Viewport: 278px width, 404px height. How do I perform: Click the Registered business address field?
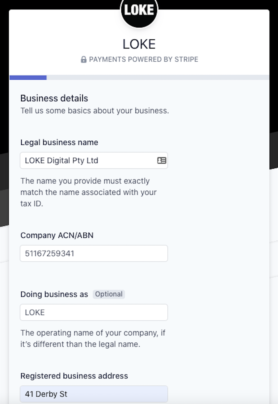pyautogui.click(x=94, y=394)
